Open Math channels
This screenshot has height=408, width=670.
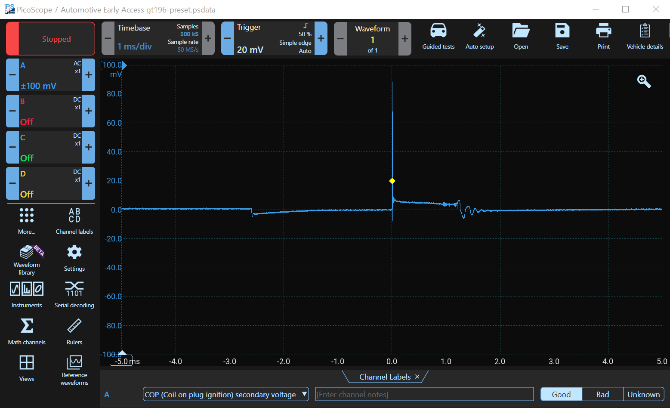(26, 331)
